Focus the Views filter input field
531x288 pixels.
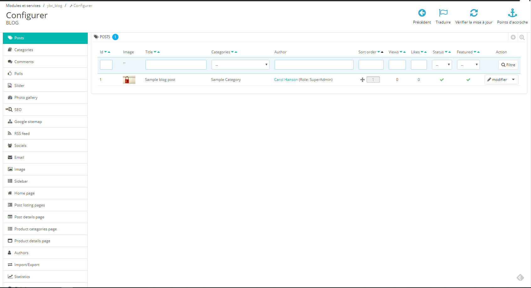click(397, 65)
